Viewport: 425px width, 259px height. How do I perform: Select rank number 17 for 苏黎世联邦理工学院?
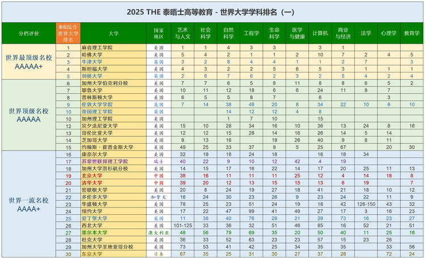(x=69, y=162)
